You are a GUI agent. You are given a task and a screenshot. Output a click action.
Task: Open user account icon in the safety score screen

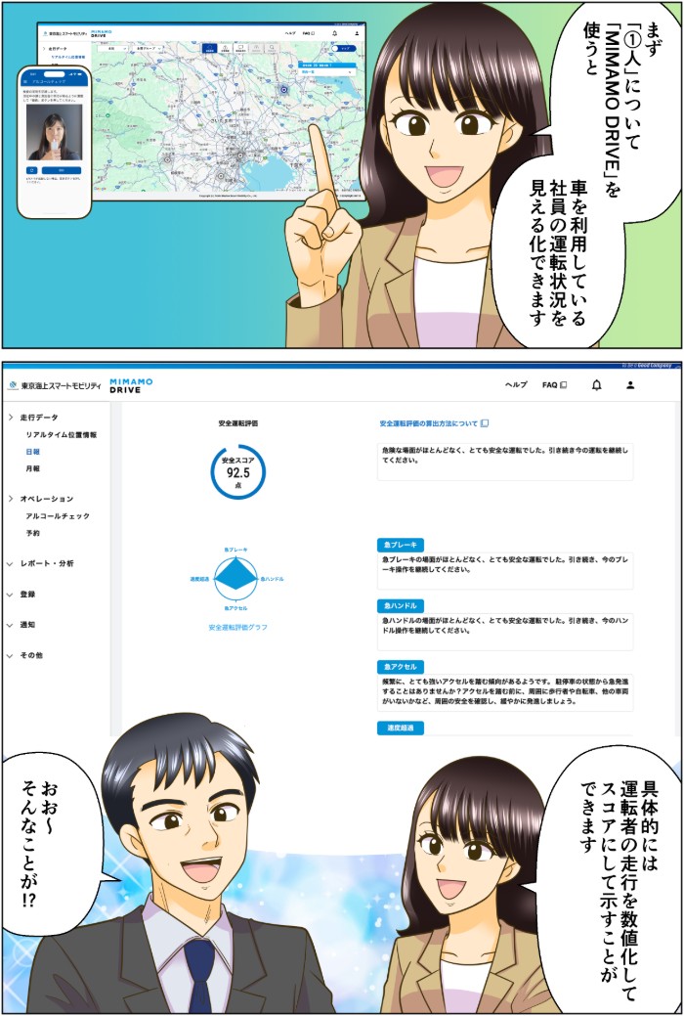[x=630, y=385]
